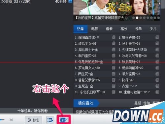Select 东北抗日联军-18 in list

tap(90, 92)
